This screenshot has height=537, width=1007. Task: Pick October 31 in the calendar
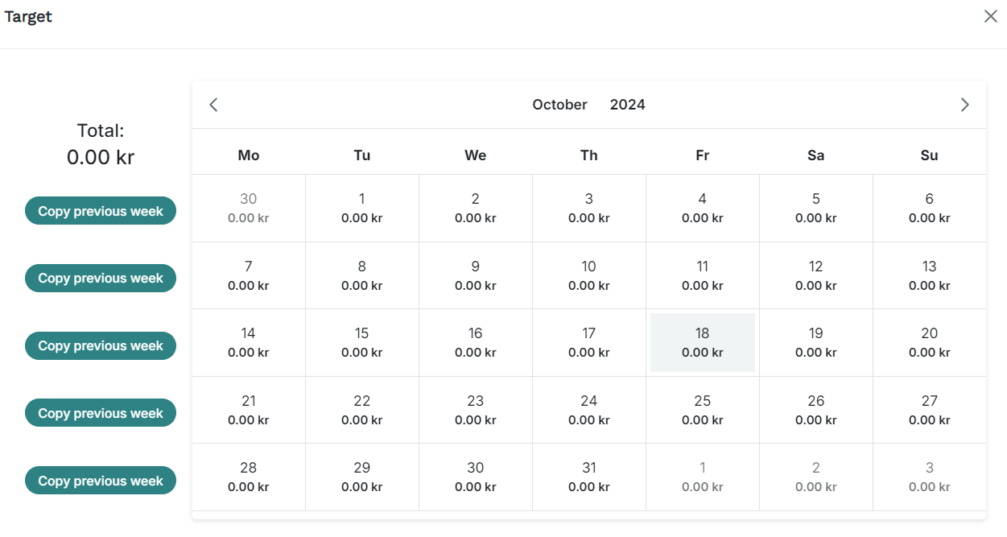click(x=589, y=477)
